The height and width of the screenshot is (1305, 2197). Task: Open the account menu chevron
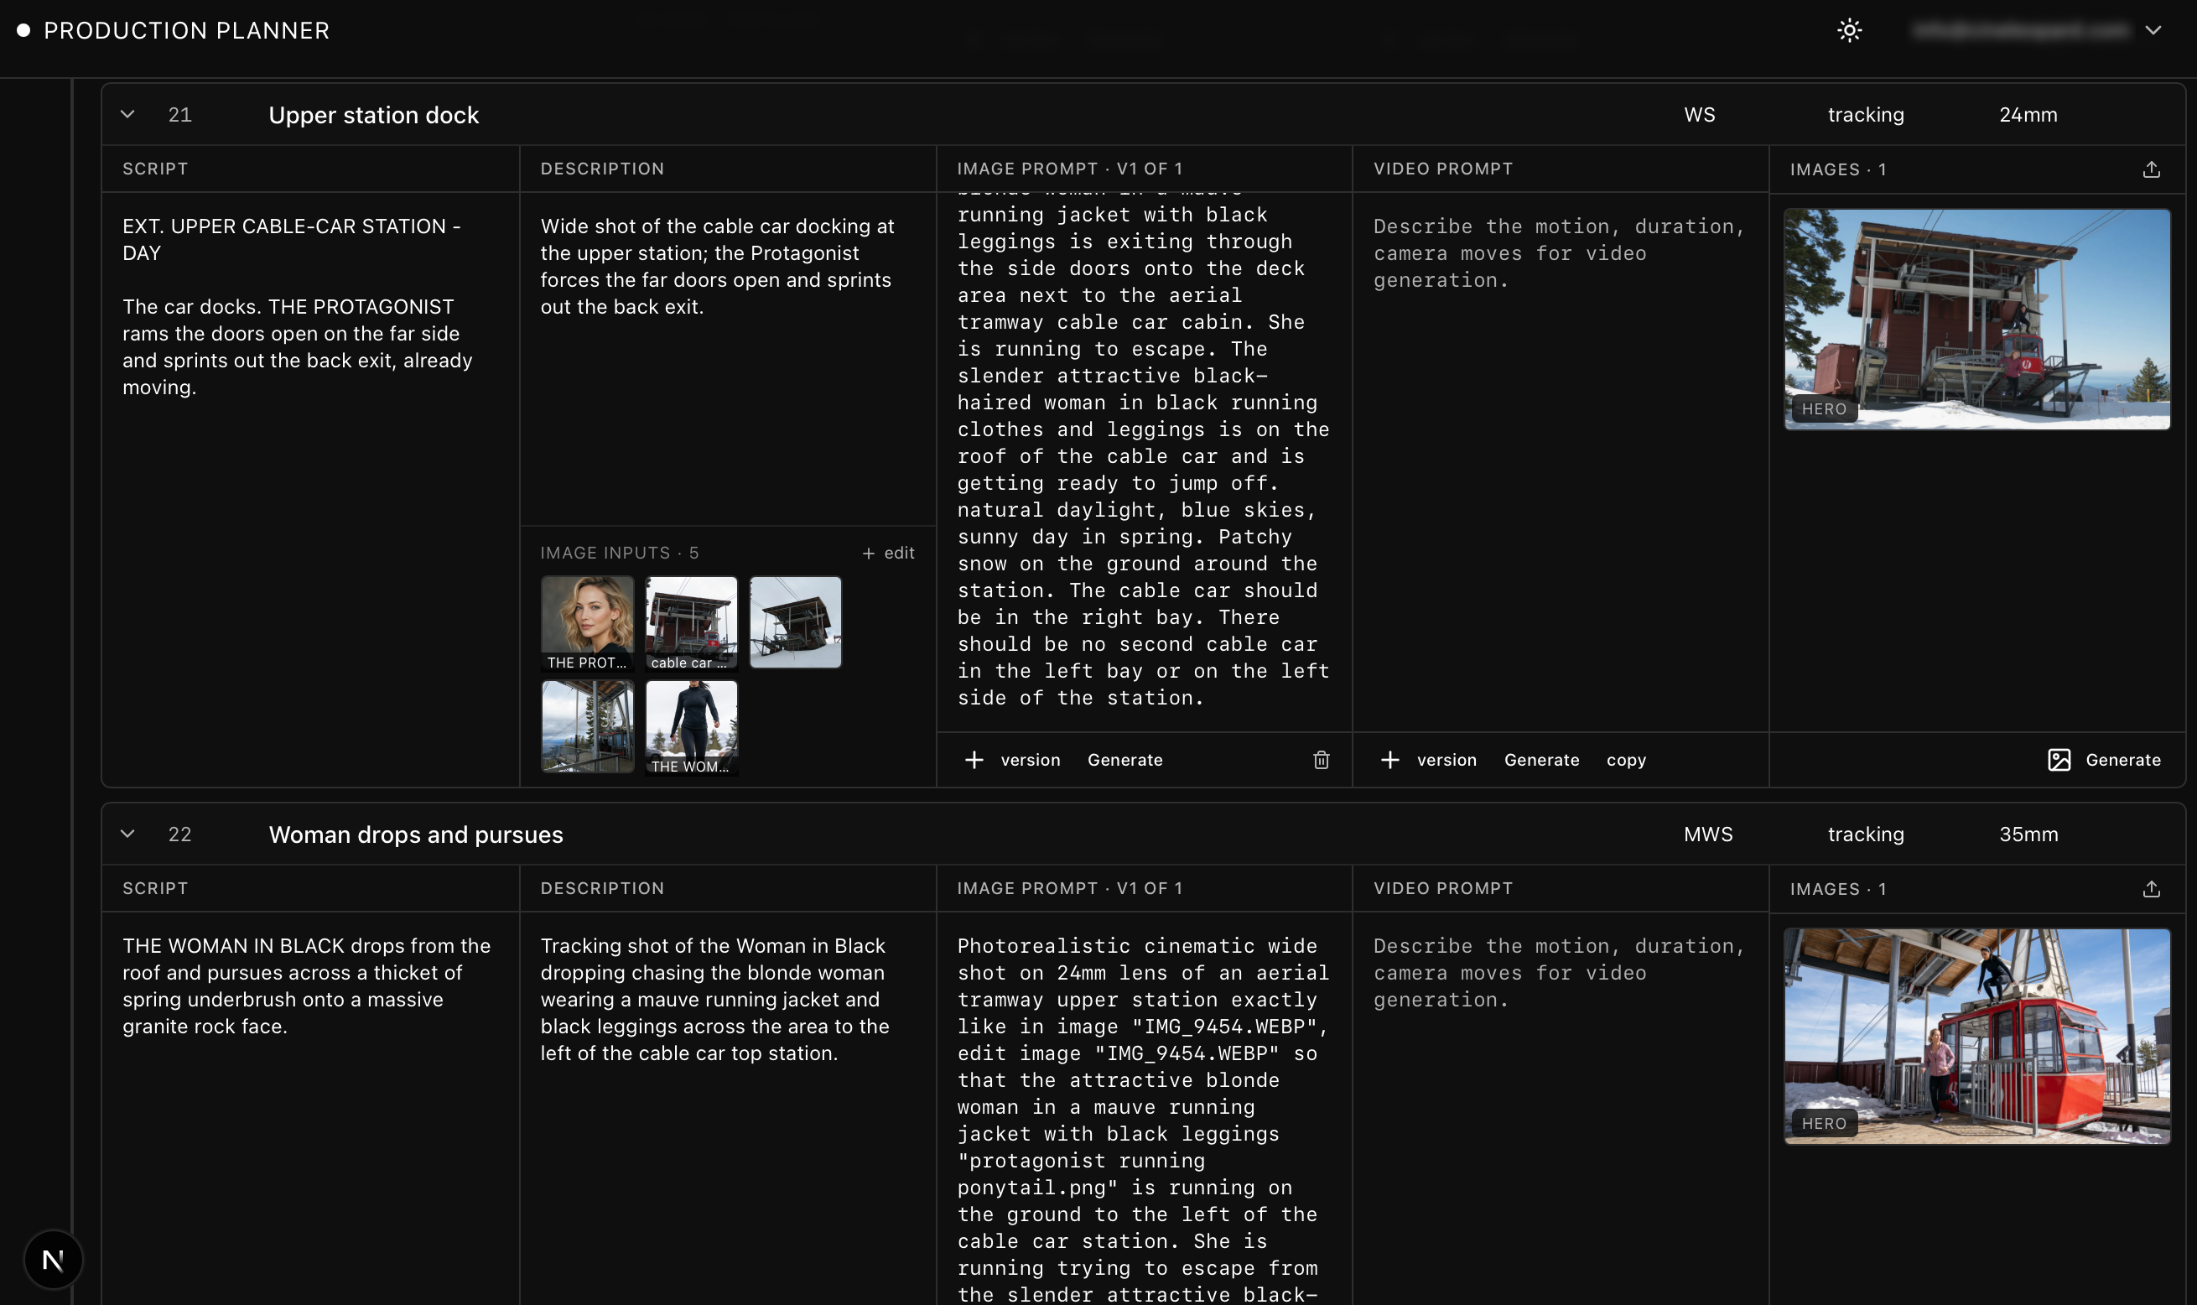tap(2153, 31)
